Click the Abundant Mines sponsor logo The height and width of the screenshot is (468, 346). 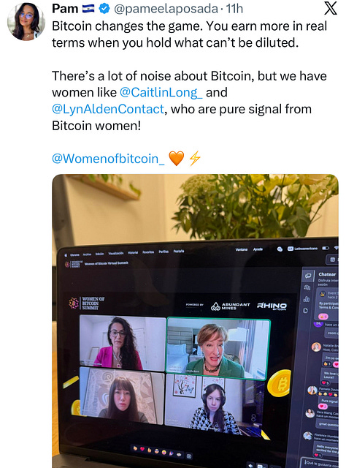click(x=231, y=306)
